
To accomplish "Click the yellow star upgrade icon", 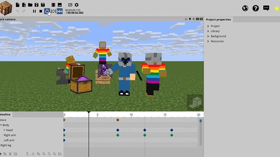I will (277, 8).
